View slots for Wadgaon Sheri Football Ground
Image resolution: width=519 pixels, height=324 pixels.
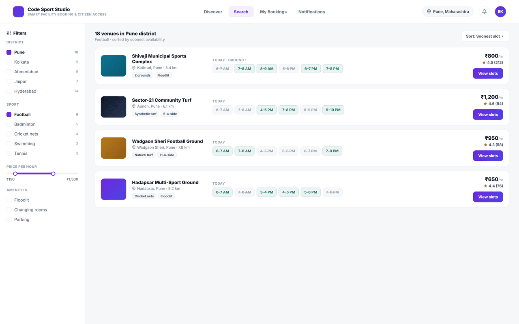pos(488,156)
